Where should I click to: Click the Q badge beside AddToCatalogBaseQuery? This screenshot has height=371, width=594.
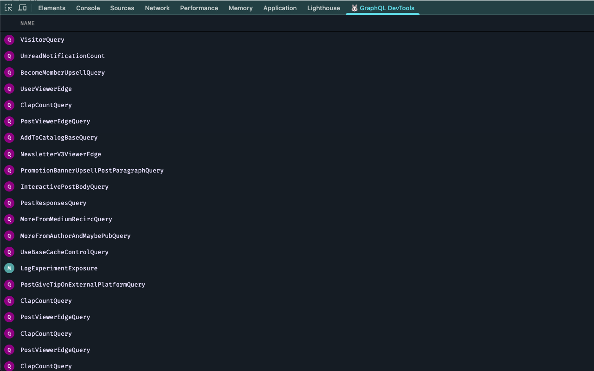[9, 138]
